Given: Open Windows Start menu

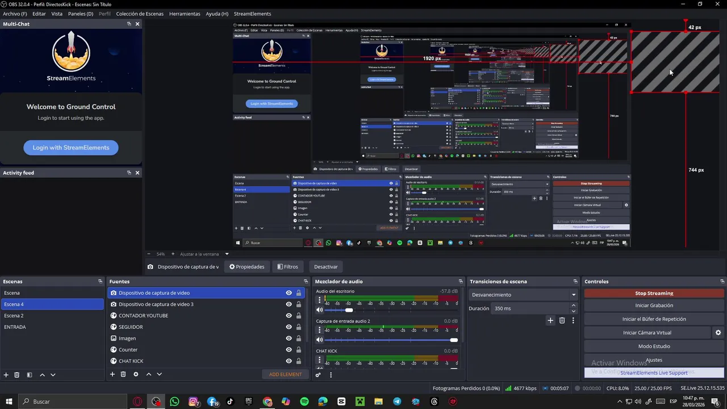Looking at the screenshot, I should click(9, 402).
